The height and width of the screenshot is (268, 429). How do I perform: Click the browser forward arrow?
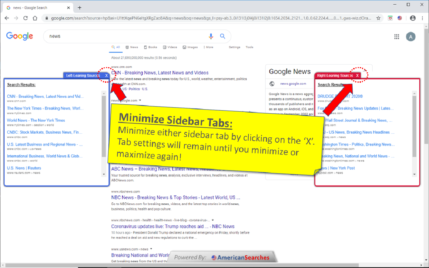[x=16, y=18]
